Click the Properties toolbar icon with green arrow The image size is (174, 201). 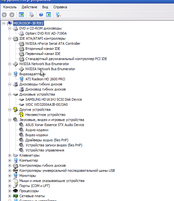pyautogui.click(x=48, y=15)
